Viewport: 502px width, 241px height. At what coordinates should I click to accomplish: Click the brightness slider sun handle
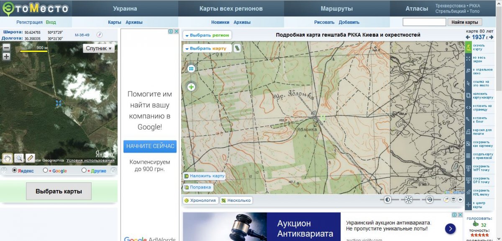(x=409, y=200)
